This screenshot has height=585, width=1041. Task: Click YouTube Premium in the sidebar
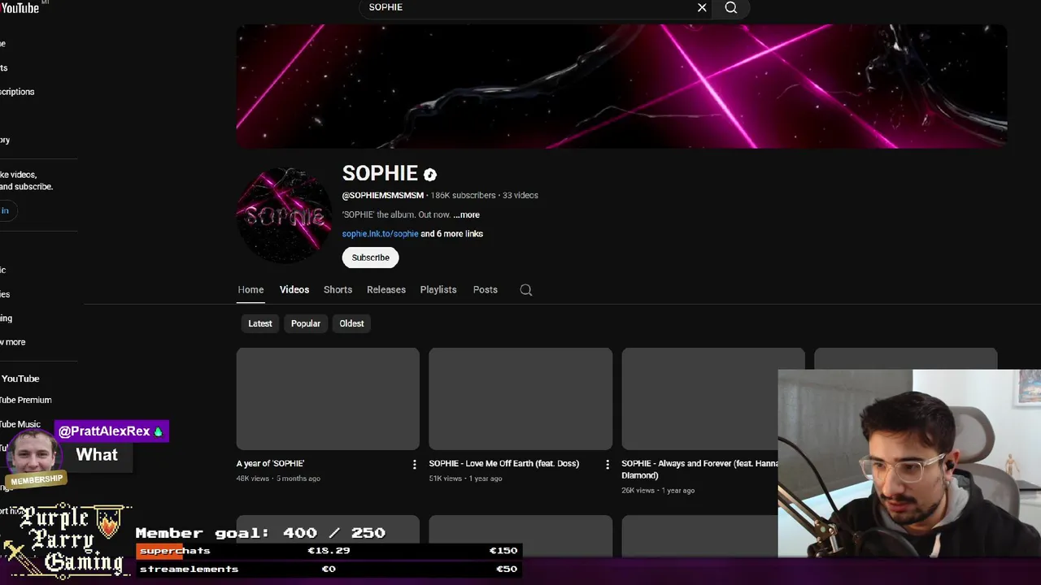25,400
